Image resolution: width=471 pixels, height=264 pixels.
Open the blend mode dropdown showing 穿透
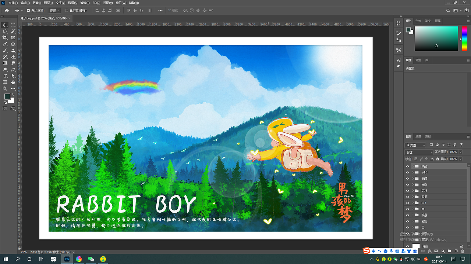pos(419,151)
